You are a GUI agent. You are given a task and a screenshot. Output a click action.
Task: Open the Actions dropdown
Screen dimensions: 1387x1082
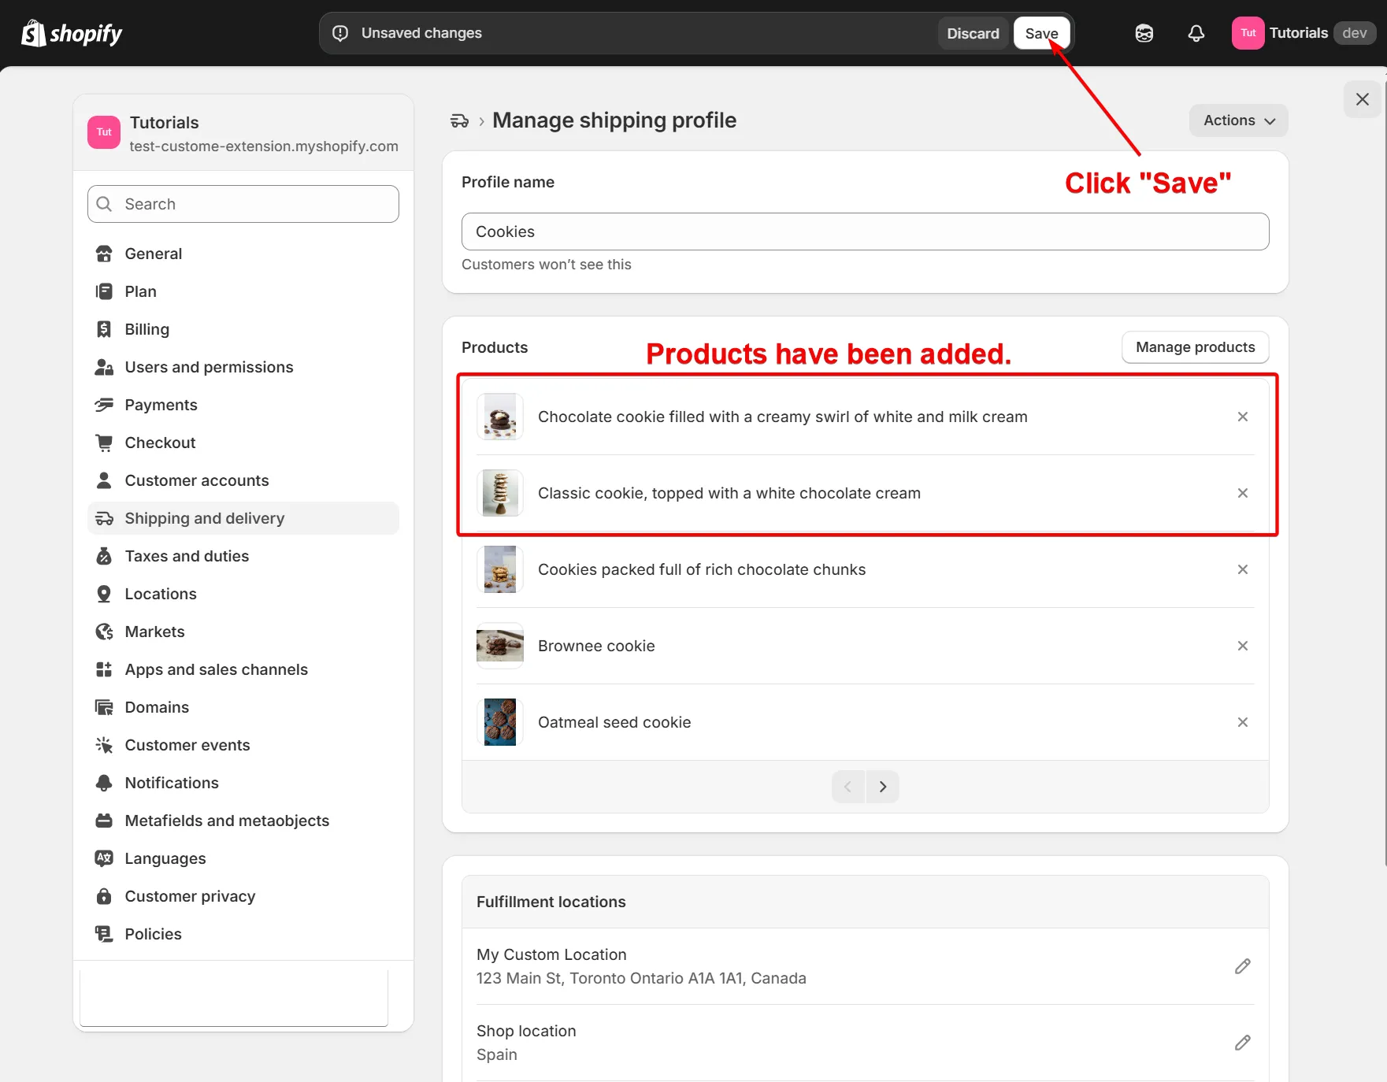pyautogui.click(x=1237, y=120)
